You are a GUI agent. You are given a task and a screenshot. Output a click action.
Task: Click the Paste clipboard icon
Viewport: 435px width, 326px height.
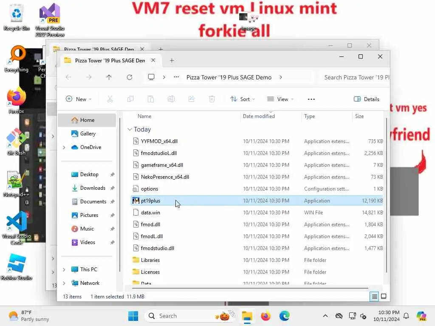(151, 99)
